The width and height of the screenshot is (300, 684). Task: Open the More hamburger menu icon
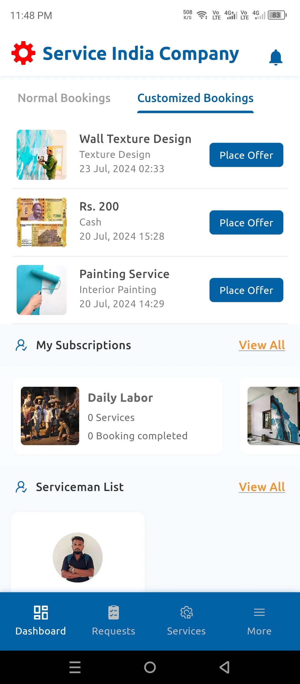pyautogui.click(x=259, y=613)
